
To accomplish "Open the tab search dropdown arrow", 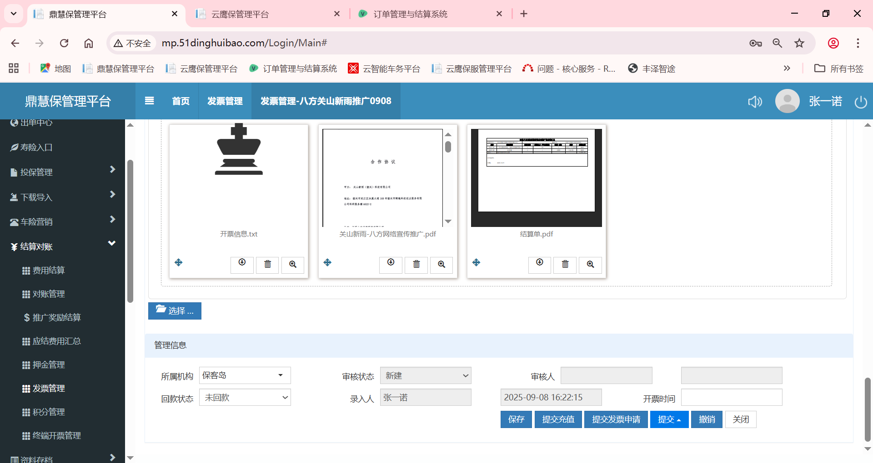I will (x=14, y=14).
